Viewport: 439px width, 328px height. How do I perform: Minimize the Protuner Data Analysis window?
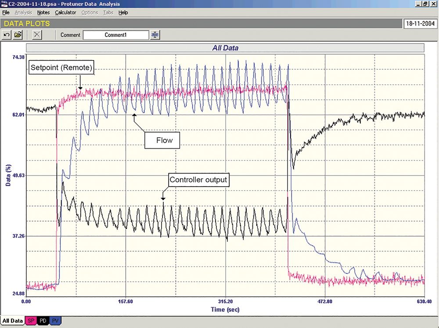click(x=417, y=4)
